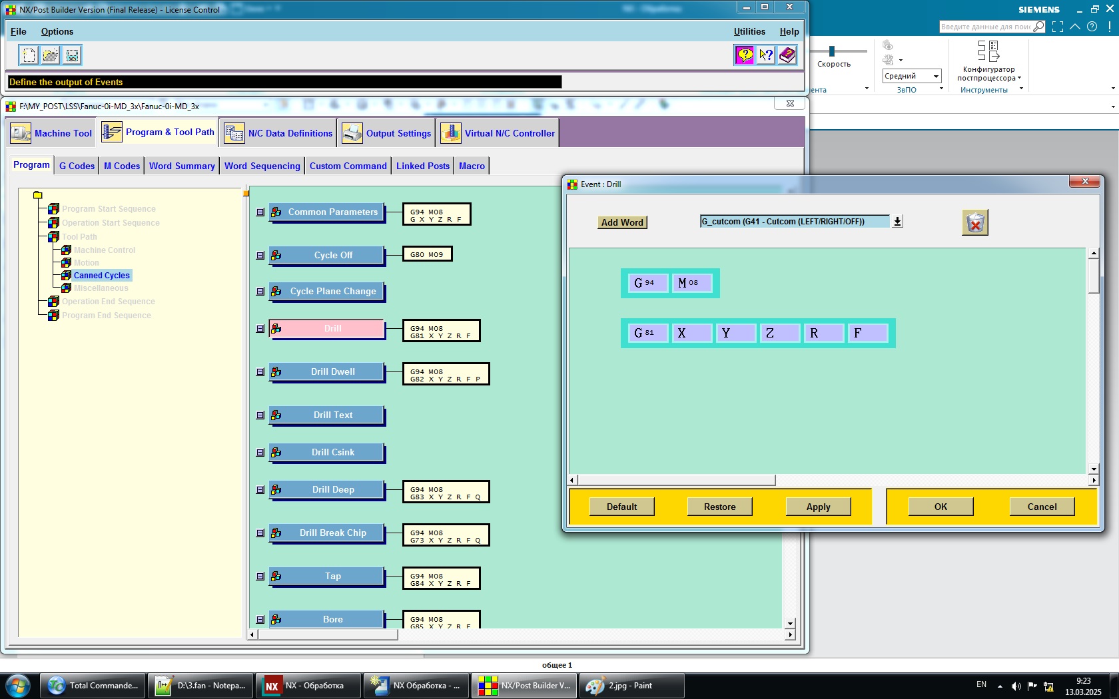Click the Machine Control tree node icon

tap(67, 250)
